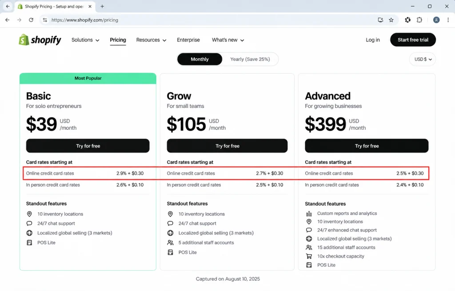Click the staff accounts icon in Advanced plan

coord(309,247)
